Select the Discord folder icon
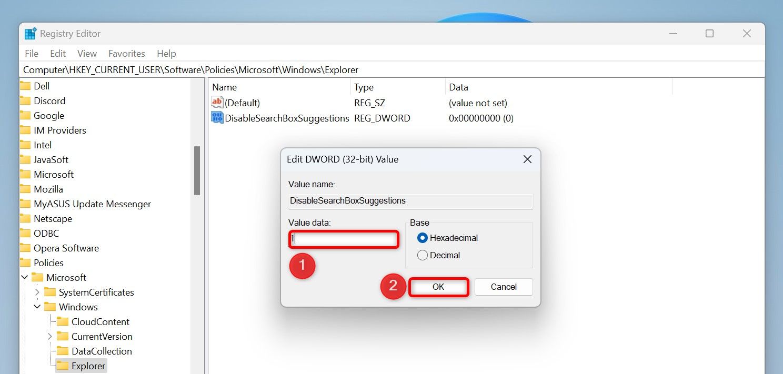 click(x=25, y=100)
